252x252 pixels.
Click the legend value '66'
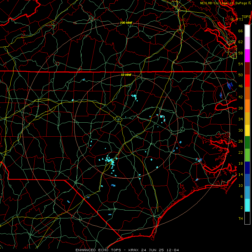click(x=241, y=31)
